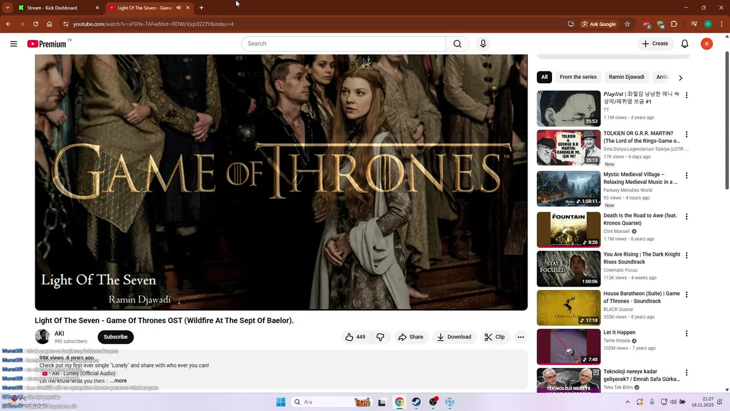This screenshot has width=730, height=411.
Task: Mute the Light Of The Seven tab audio
Action: coord(179,8)
